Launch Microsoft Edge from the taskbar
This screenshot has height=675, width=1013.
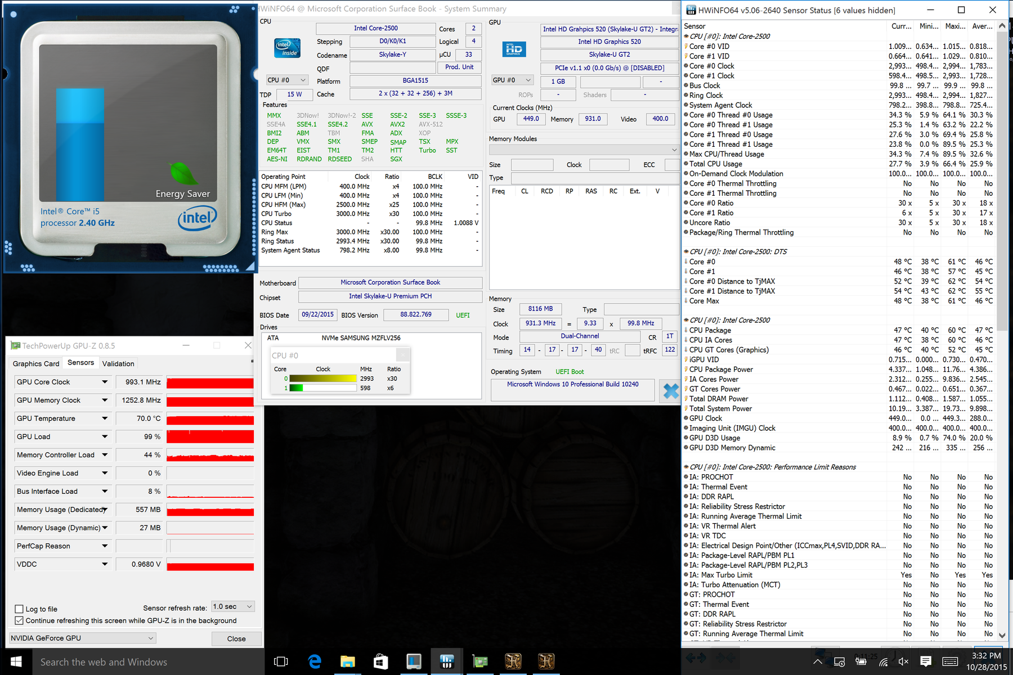click(315, 661)
